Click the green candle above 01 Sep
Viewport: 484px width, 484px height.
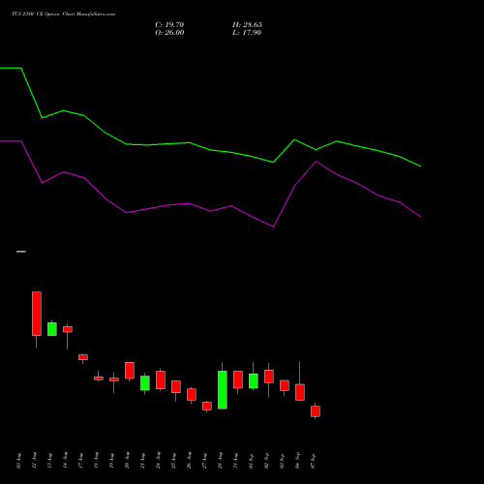[254, 381]
